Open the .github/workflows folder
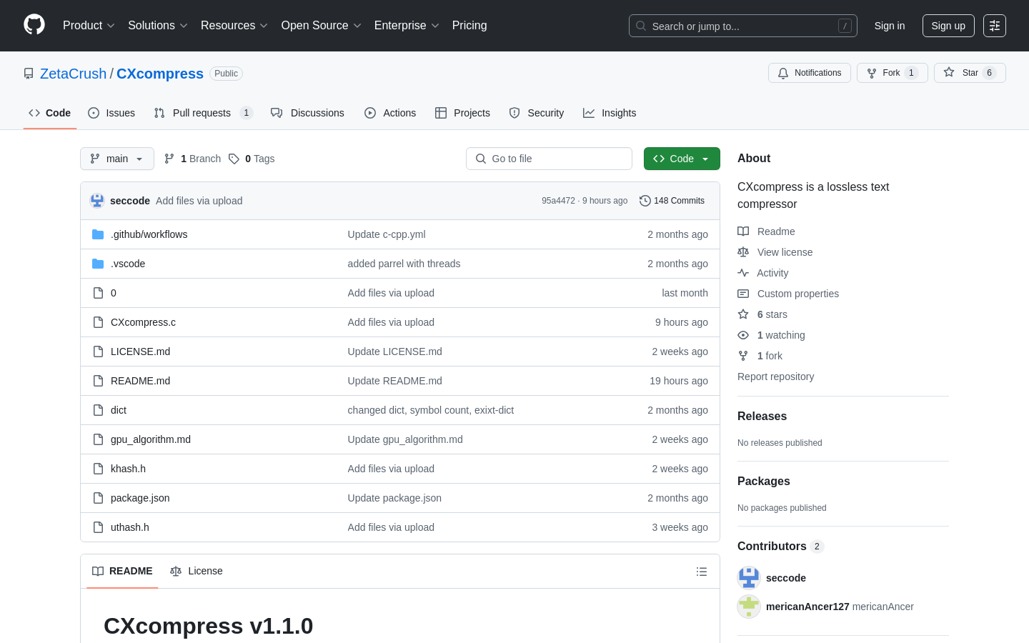Image resolution: width=1029 pixels, height=643 pixels. point(149,234)
